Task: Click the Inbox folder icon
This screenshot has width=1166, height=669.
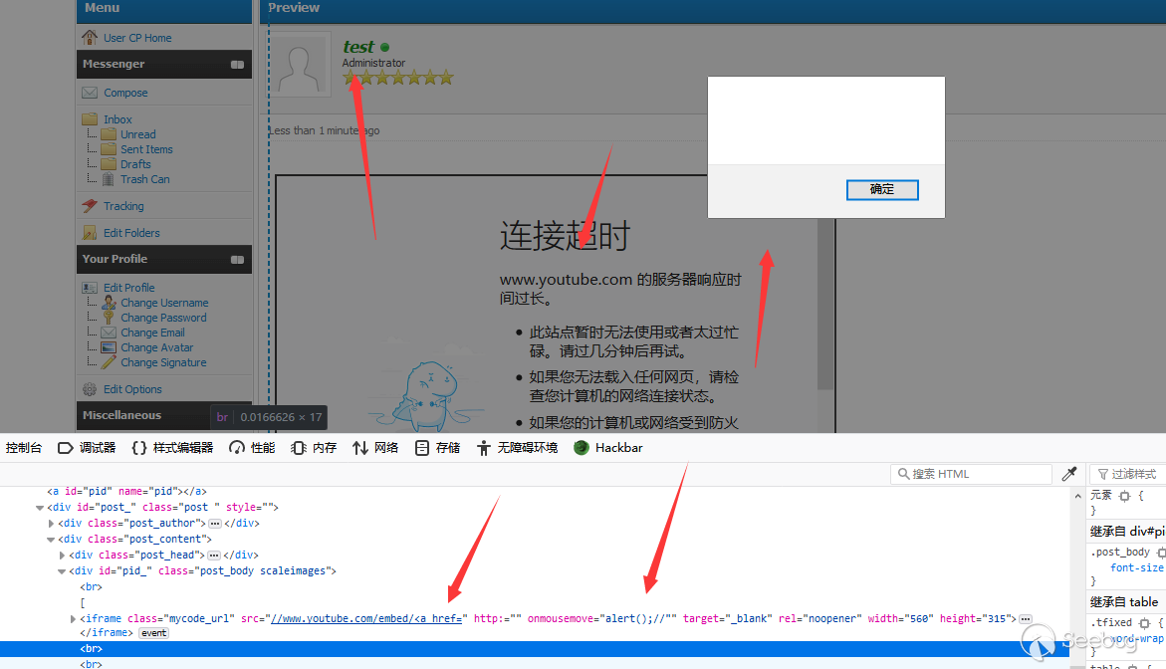Action: 90,118
